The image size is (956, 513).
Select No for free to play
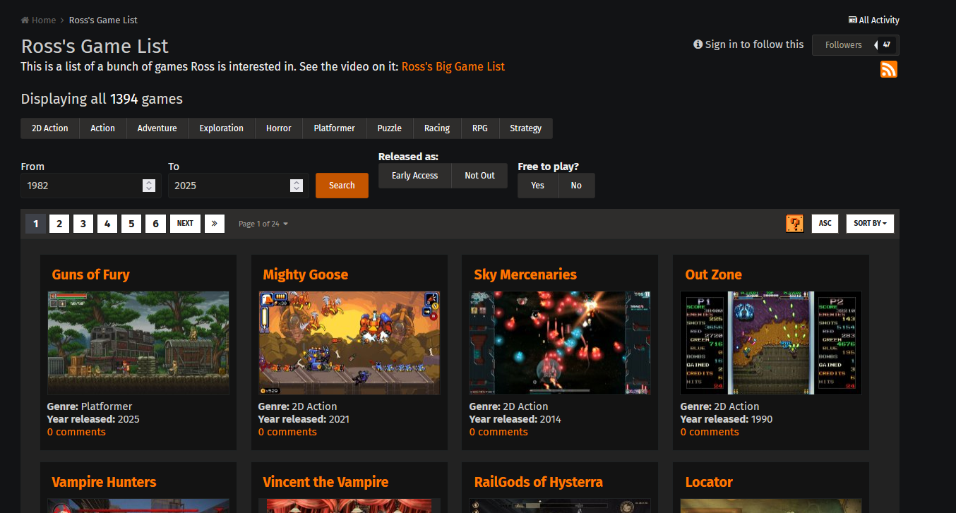click(576, 186)
